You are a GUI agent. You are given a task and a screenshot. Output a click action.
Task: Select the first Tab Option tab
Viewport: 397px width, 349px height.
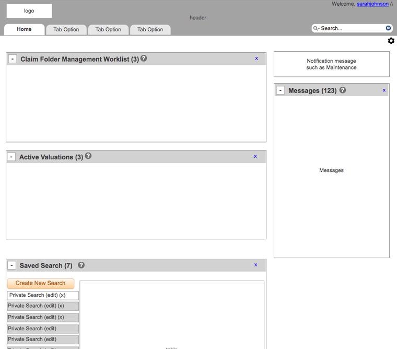66,30
